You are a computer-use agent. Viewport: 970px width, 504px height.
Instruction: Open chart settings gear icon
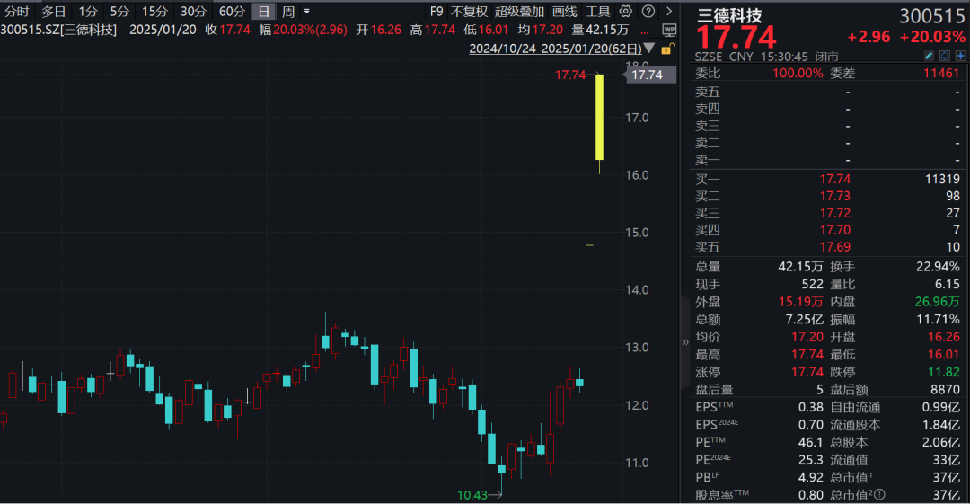coord(626,11)
